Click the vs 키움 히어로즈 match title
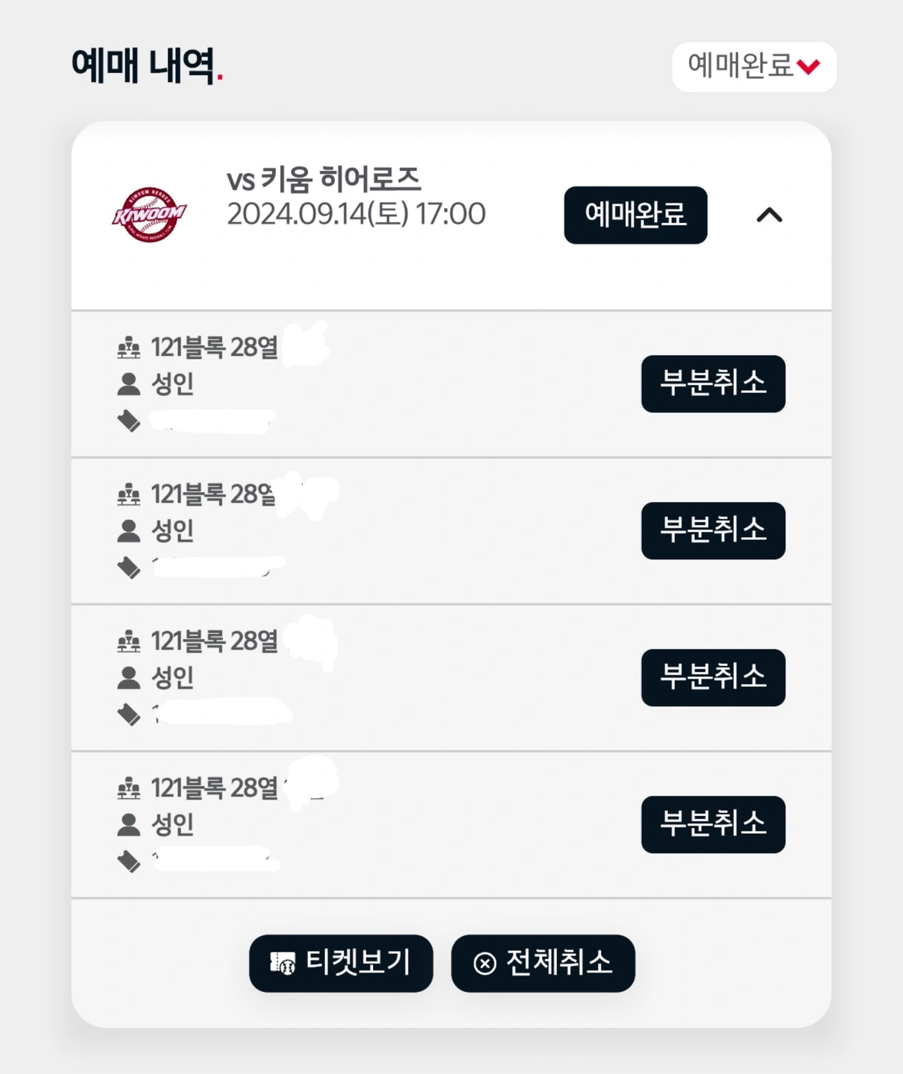This screenshot has width=903, height=1074. click(x=324, y=180)
